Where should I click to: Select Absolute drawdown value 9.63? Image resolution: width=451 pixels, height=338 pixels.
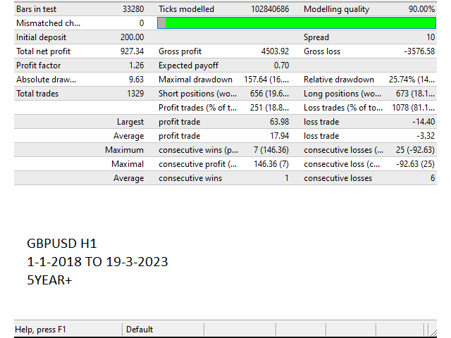[x=136, y=80]
